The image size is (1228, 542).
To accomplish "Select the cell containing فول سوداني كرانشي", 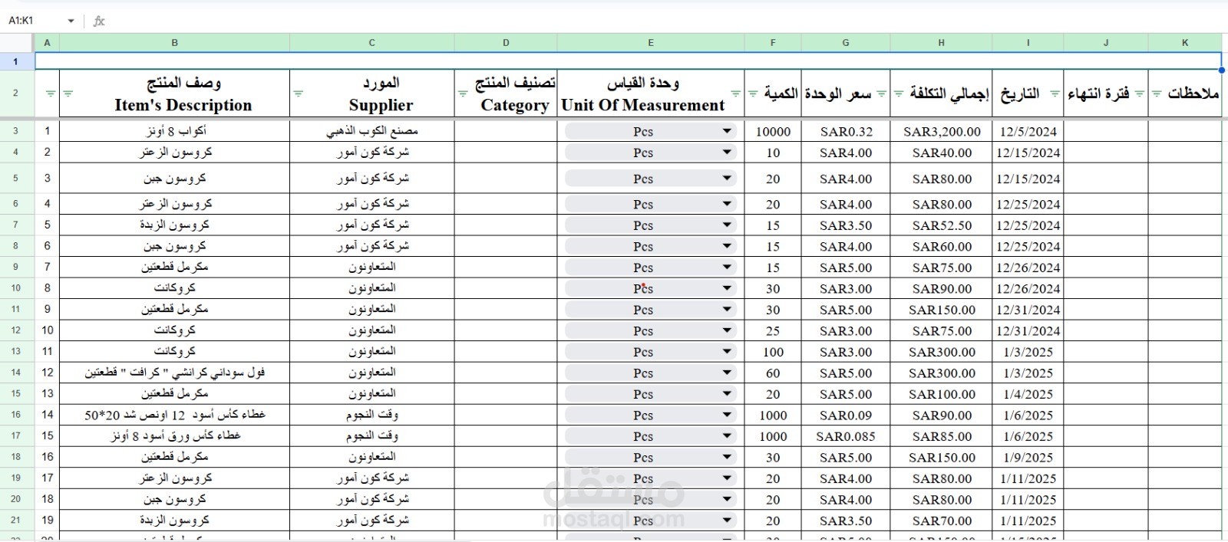I will pos(174,373).
